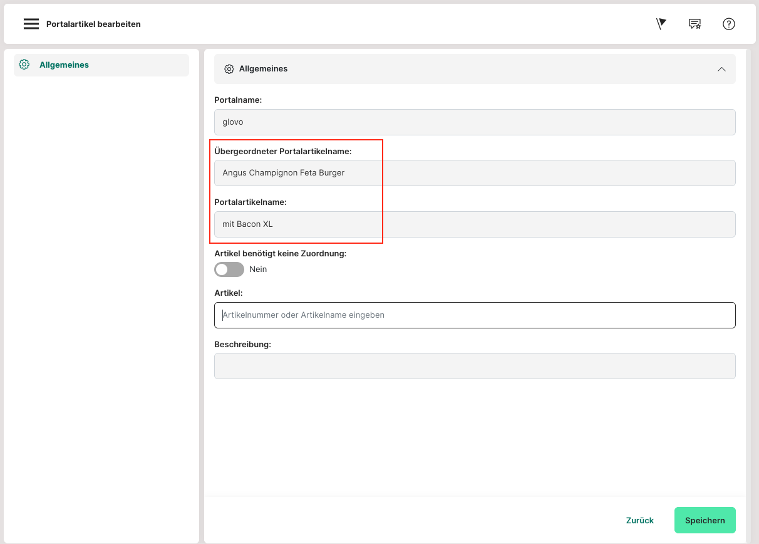Click the Portalname field showing 'glovo'
Image resolution: width=759 pixels, height=544 pixels.
point(475,122)
